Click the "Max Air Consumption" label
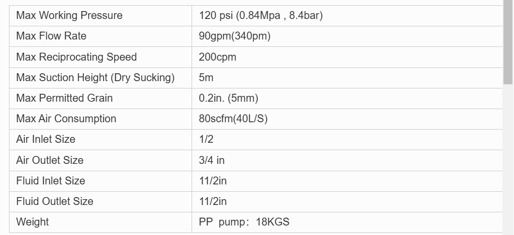The width and height of the screenshot is (514, 235). click(66, 119)
